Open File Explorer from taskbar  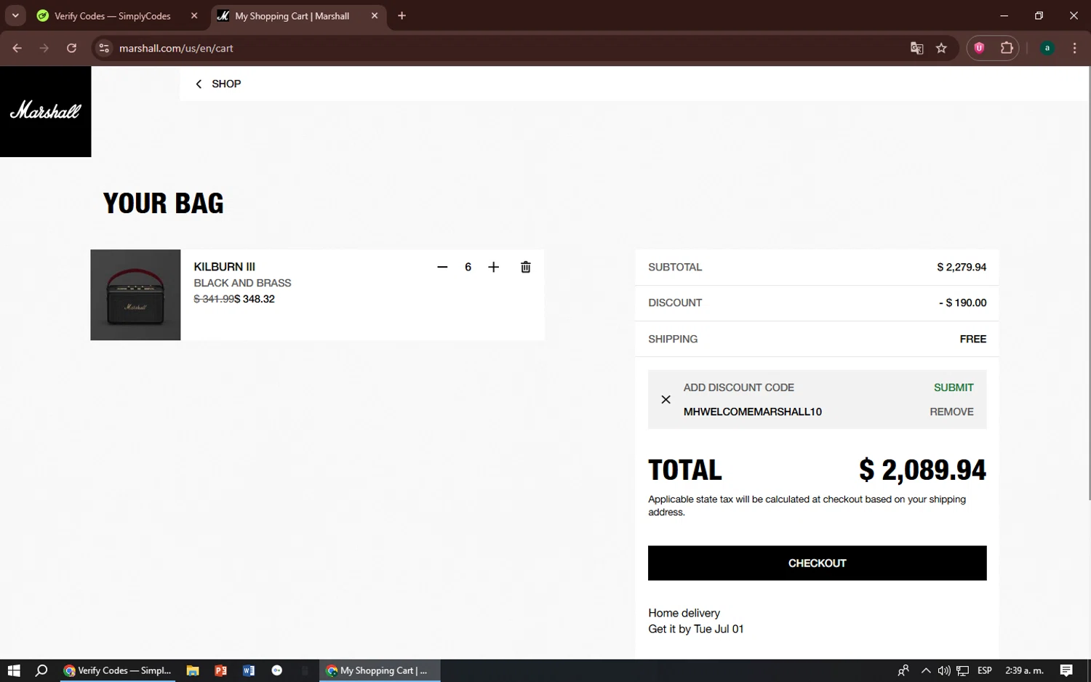pyautogui.click(x=193, y=670)
